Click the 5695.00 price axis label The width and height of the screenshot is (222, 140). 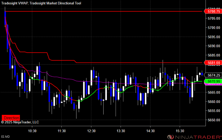pyautogui.click(x=214, y=37)
